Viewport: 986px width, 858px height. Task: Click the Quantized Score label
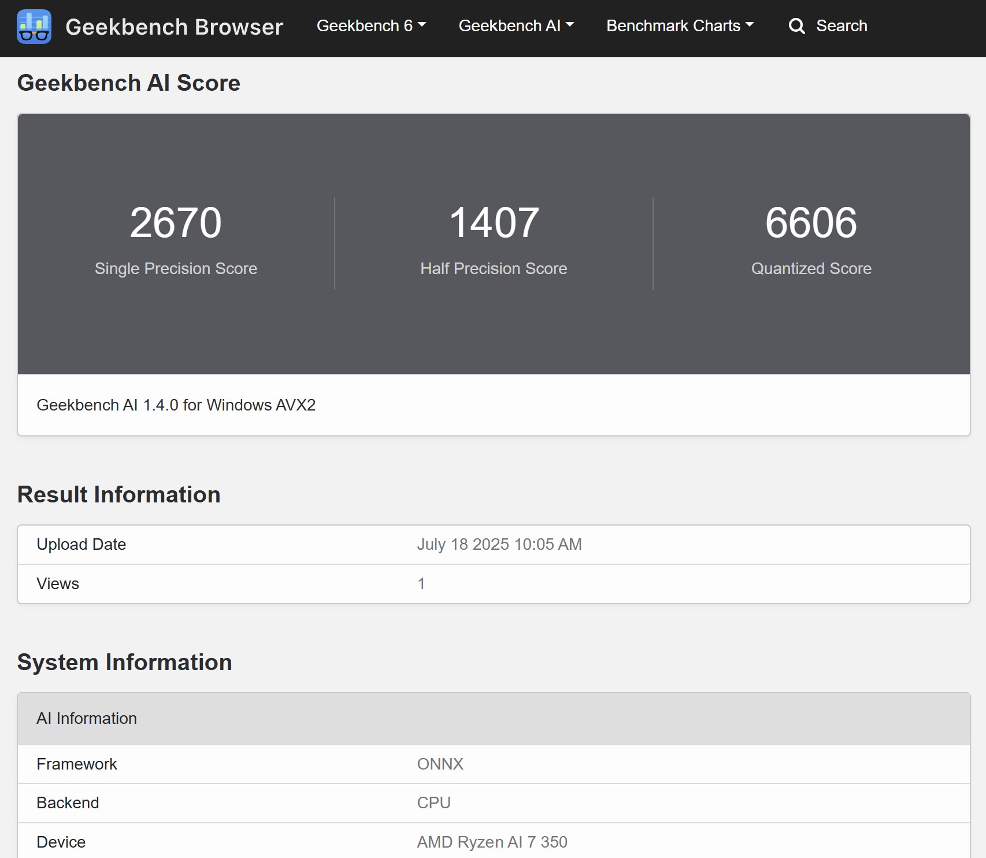(x=811, y=268)
